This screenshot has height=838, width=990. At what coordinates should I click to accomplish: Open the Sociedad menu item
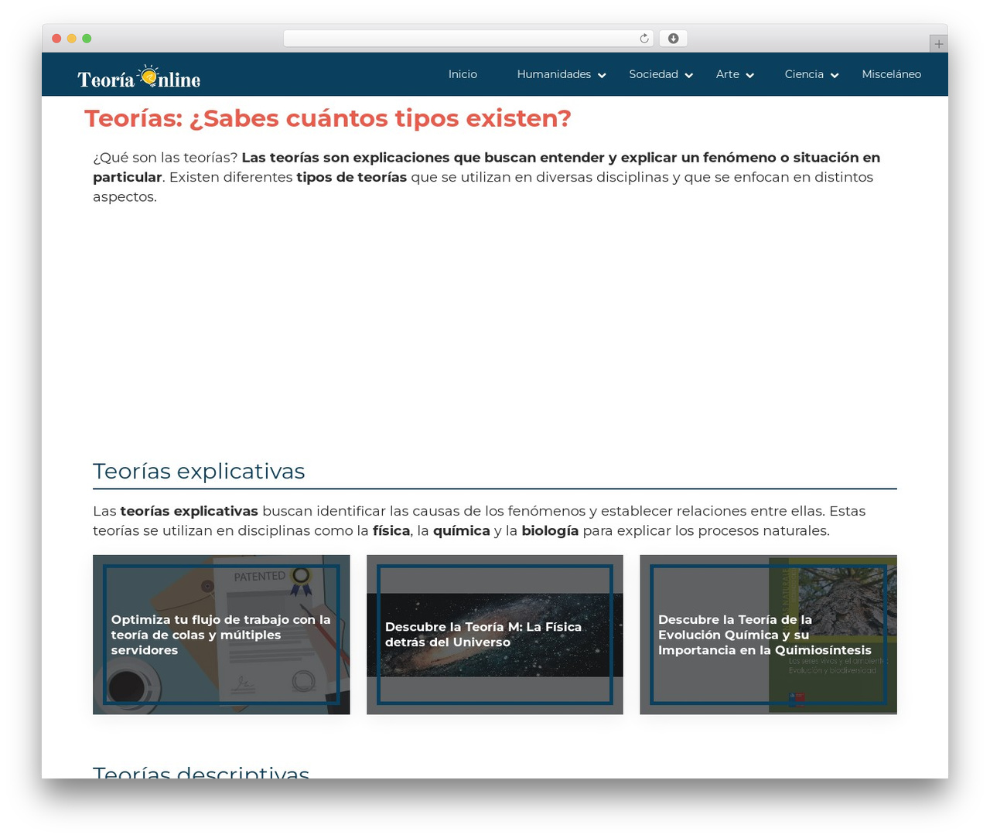click(654, 74)
